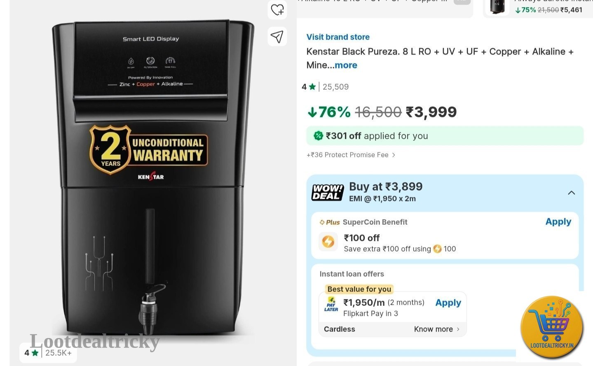This screenshot has height=366, width=593.
Task: Click the Pay Later logo icon
Action: [x=331, y=305]
